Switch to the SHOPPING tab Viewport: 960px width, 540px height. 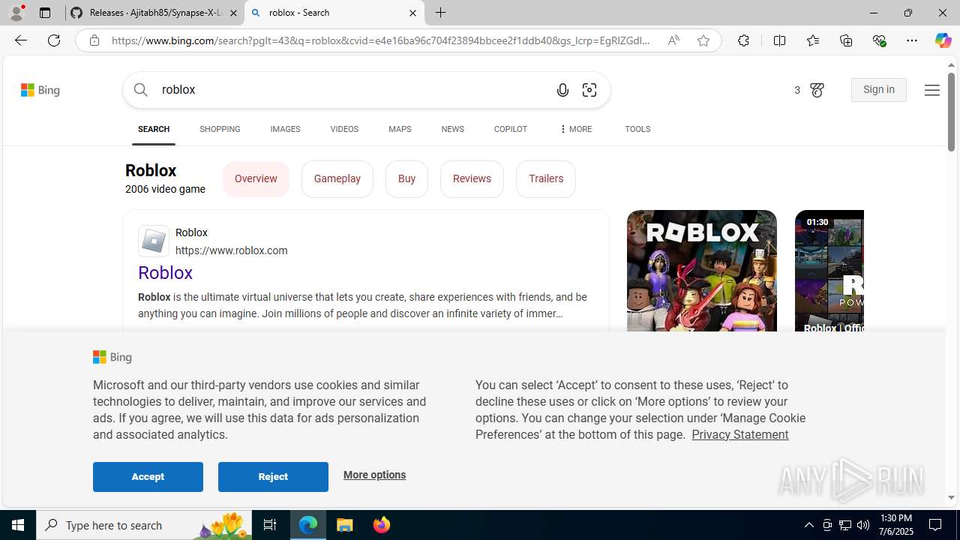(x=220, y=129)
